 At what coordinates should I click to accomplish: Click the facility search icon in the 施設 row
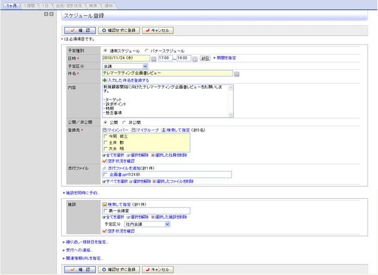click(x=104, y=204)
